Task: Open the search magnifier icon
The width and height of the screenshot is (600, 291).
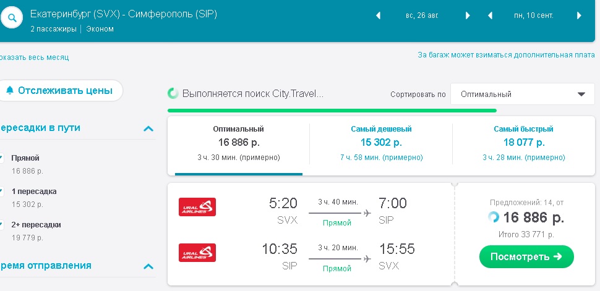Action: point(12,17)
